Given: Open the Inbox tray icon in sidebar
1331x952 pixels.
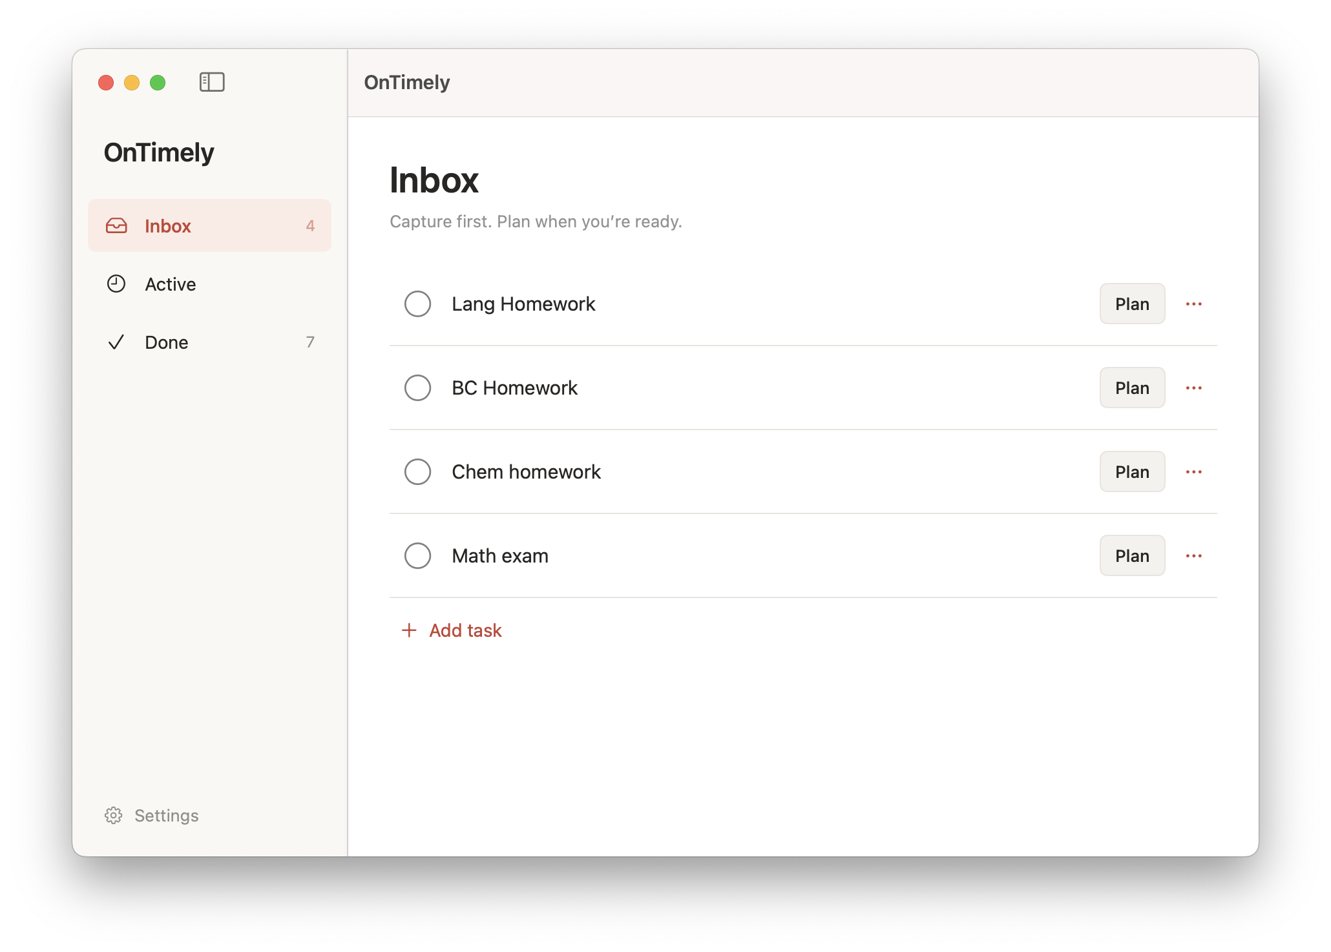Looking at the screenshot, I should tap(116, 226).
